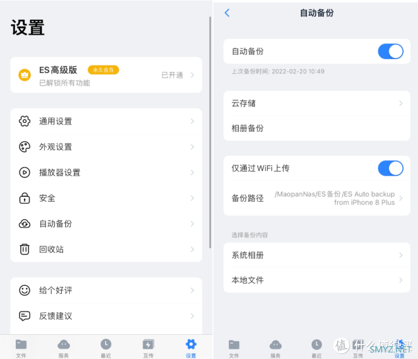This screenshot has height=359, width=418.
Task: Tap the 云存储 label
Action: tap(243, 103)
